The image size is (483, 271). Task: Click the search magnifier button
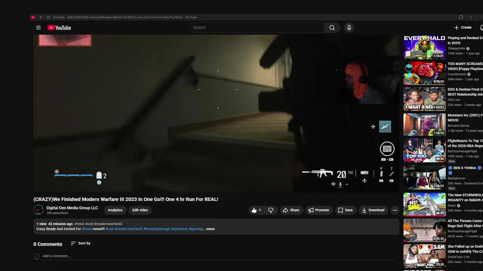click(332, 27)
